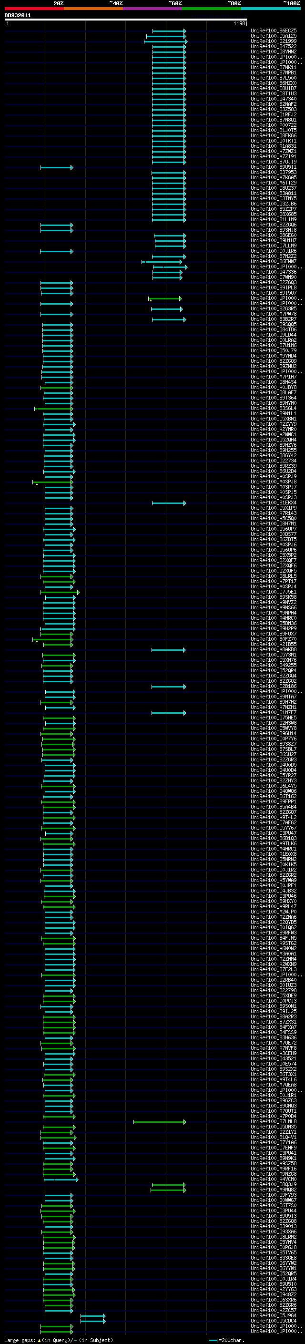Viewport: 305px width, 1344px height.
Task: Select hit label UniRef100_A1A831
Action: pos(274,146)
